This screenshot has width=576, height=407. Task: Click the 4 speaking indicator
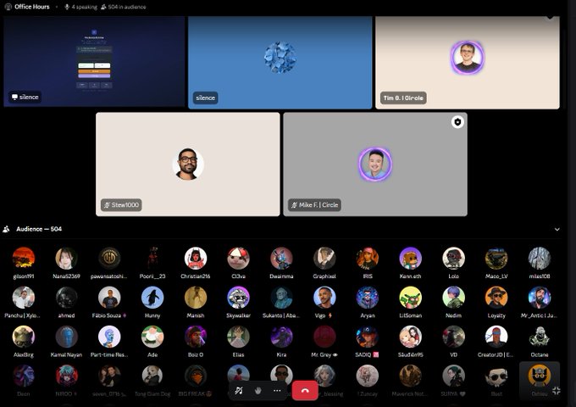pyautogui.click(x=80, y=7)
